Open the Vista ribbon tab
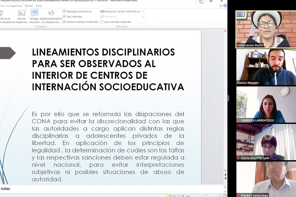296x197 pixels. (38, 6)
